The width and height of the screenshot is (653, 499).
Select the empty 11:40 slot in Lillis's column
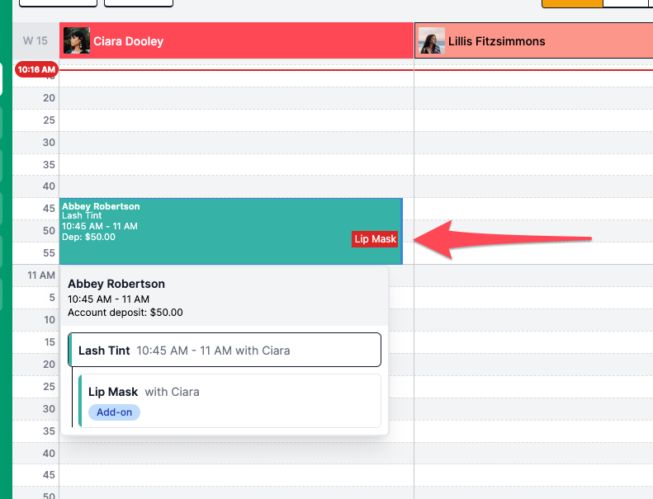click(533, 453)
